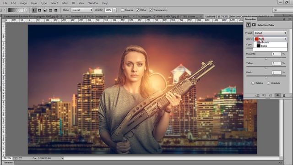This screenshot has height=165, width=293.
Task: Select the Absolute radio button
Action: pos(269,83)
